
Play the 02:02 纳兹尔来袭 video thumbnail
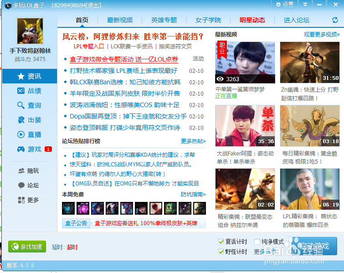[245, 189]
